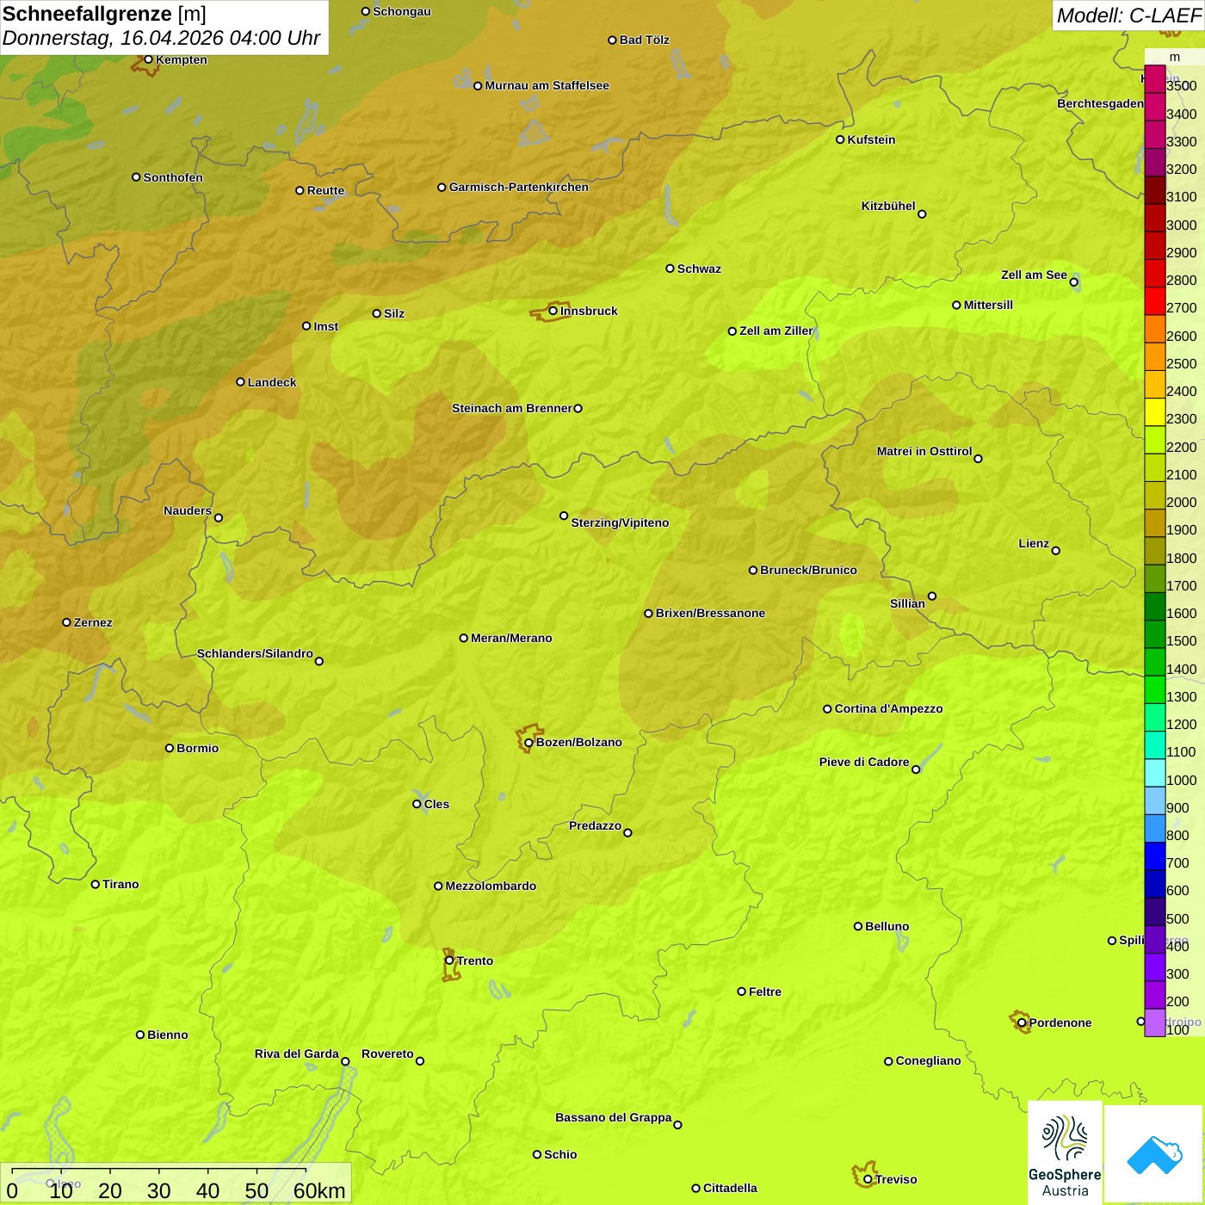This screenshot has width=1205, height=1205.
Task: Click the "Cittadella" label
Action: tap(730, 1188)
